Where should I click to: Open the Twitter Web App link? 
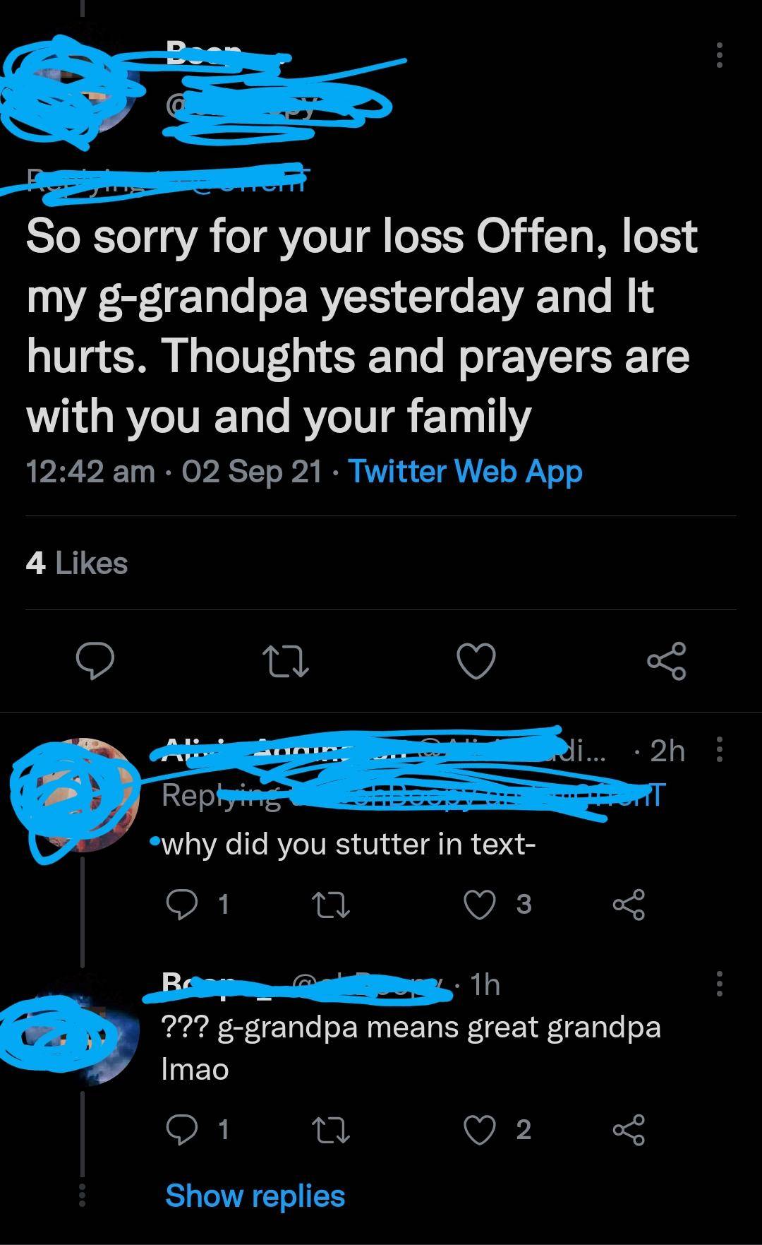[x=464, y=471]
